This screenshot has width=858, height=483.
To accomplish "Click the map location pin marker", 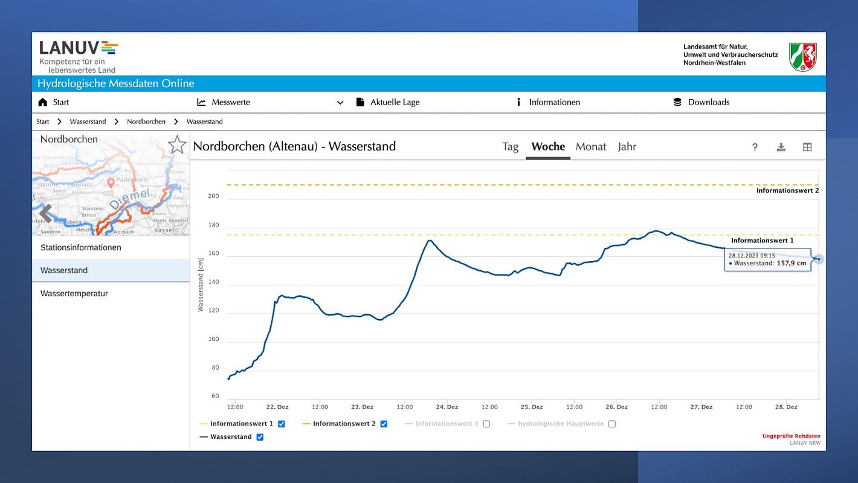I will [x=111, y=183].
